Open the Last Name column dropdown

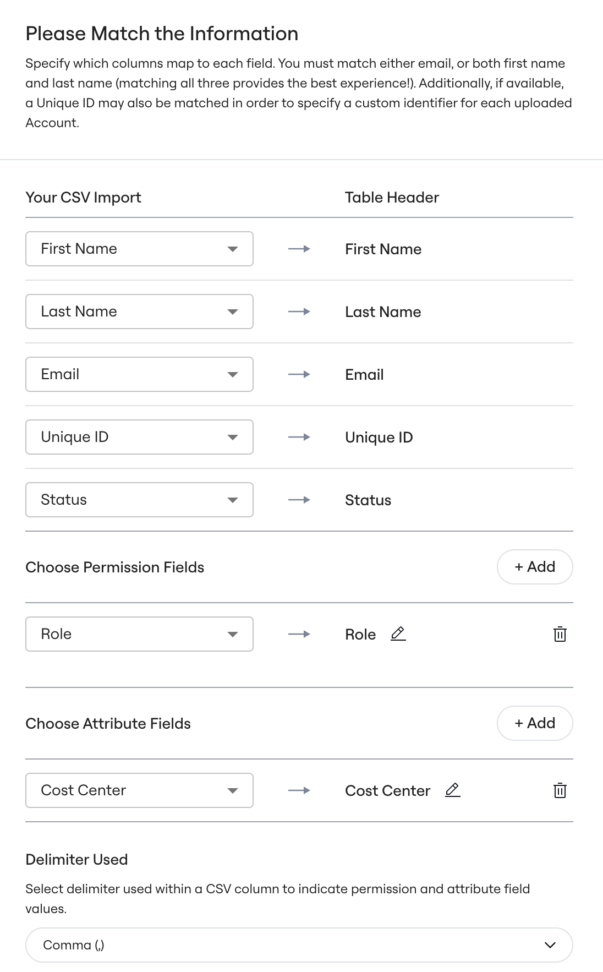(139, 312)
